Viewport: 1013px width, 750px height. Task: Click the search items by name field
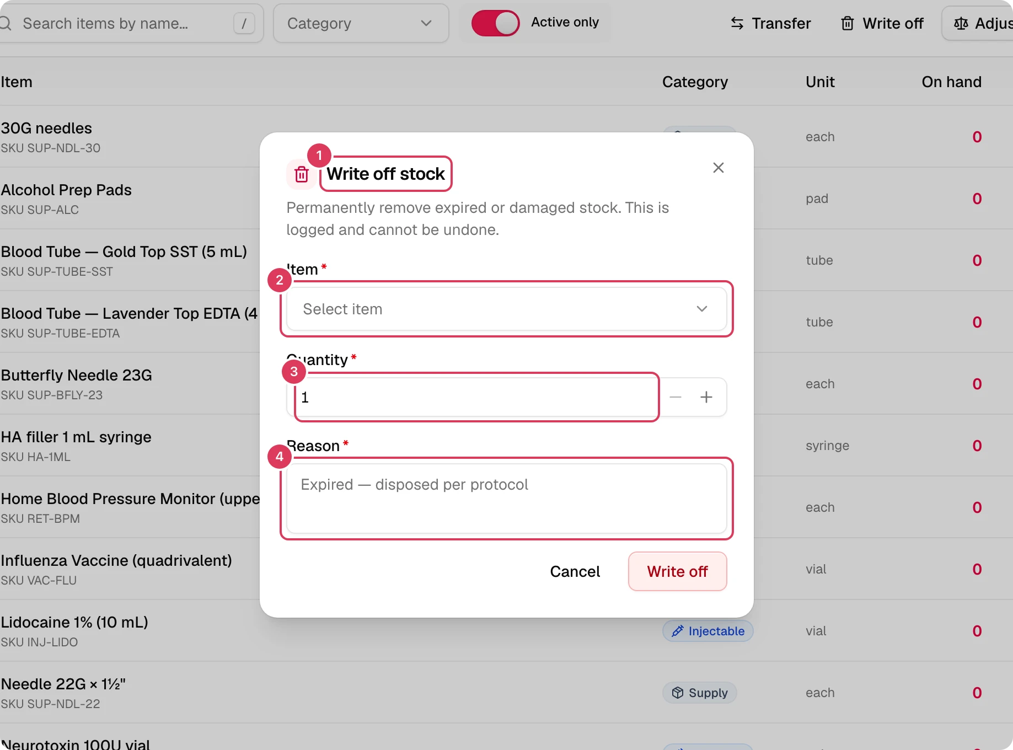(131, 23)
